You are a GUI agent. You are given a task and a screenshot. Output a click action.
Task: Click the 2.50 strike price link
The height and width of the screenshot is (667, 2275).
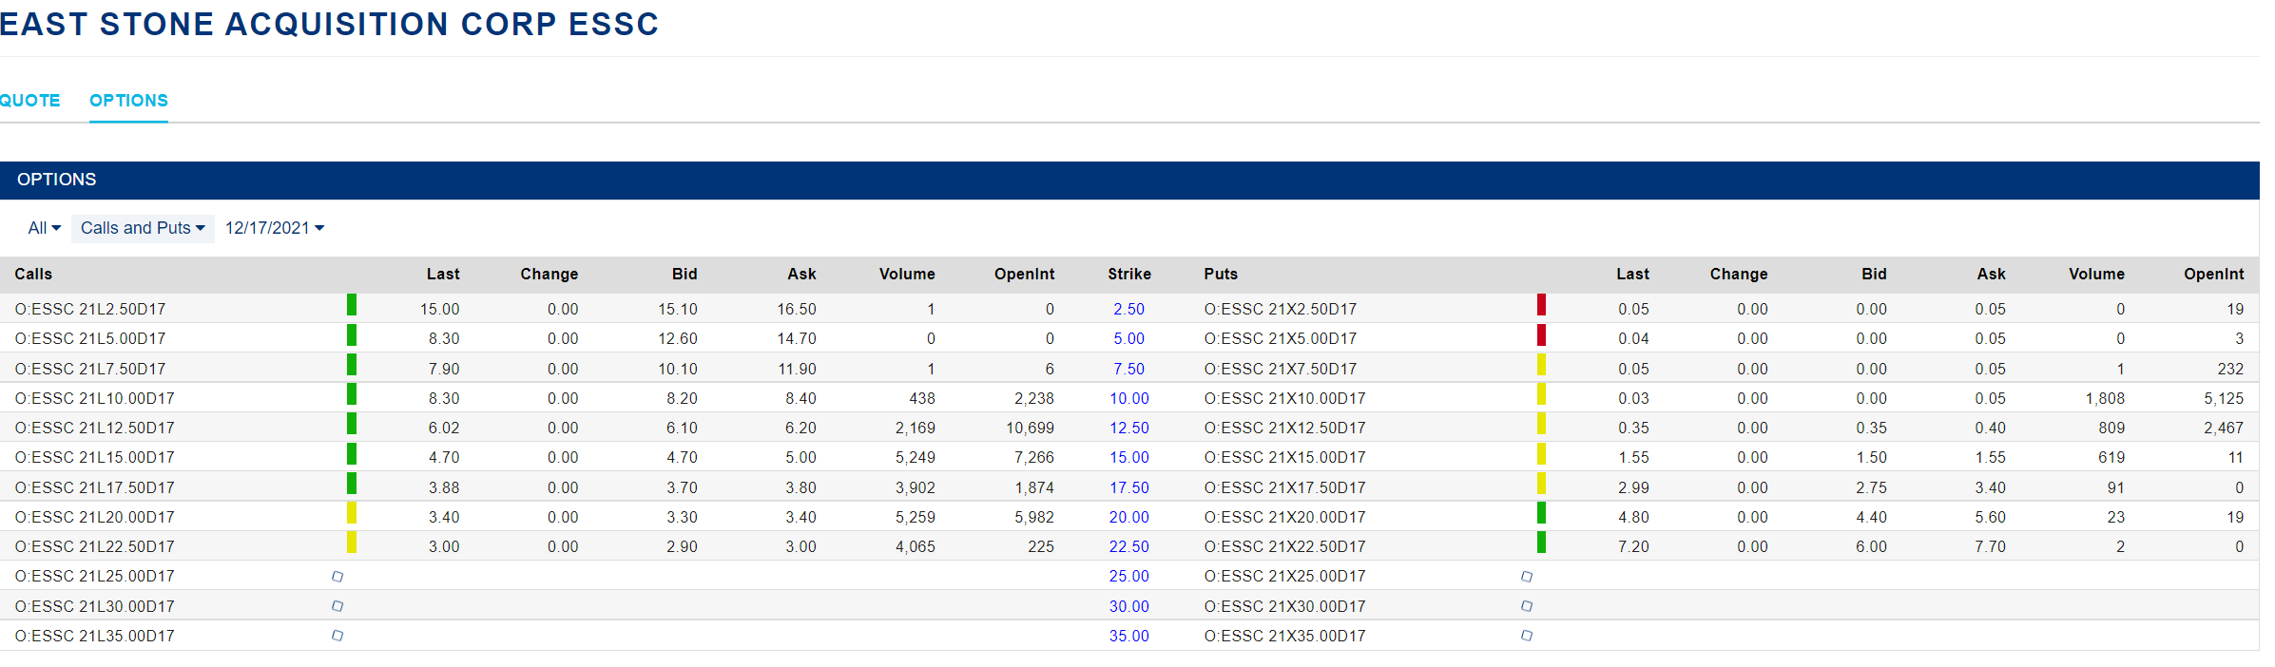1128,309
